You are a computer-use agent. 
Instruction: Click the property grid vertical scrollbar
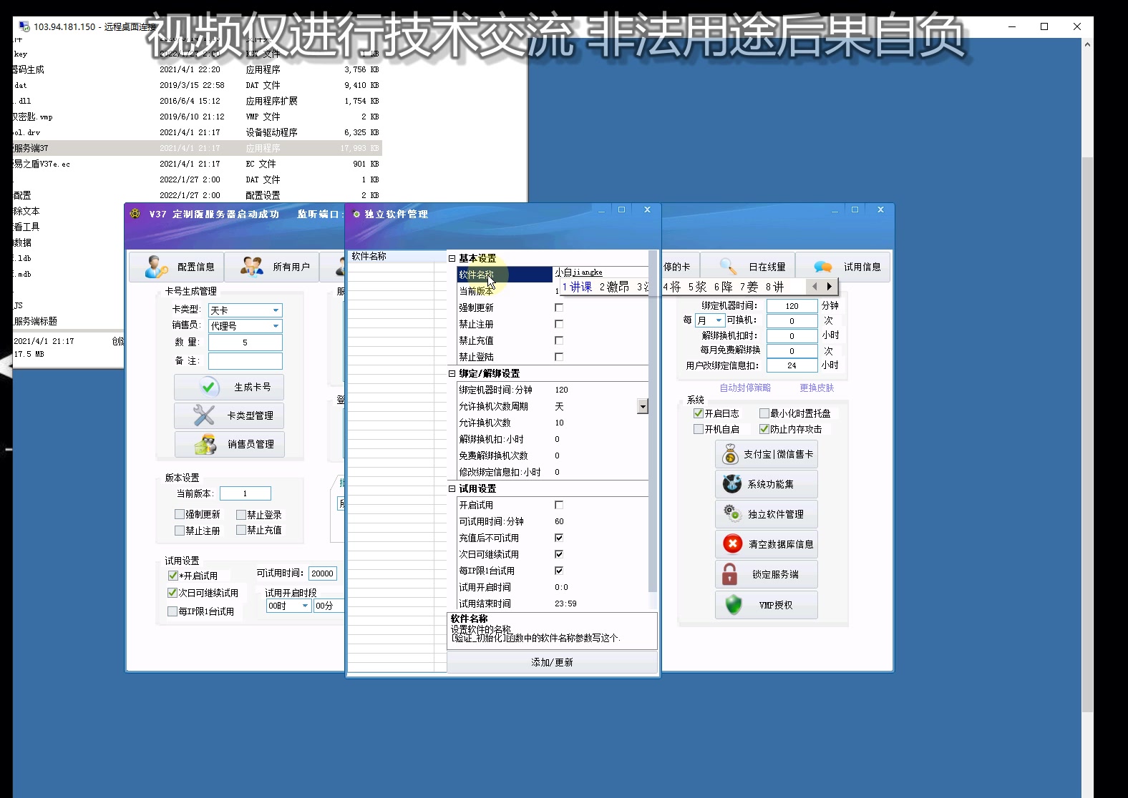click(x=653, y=420)
